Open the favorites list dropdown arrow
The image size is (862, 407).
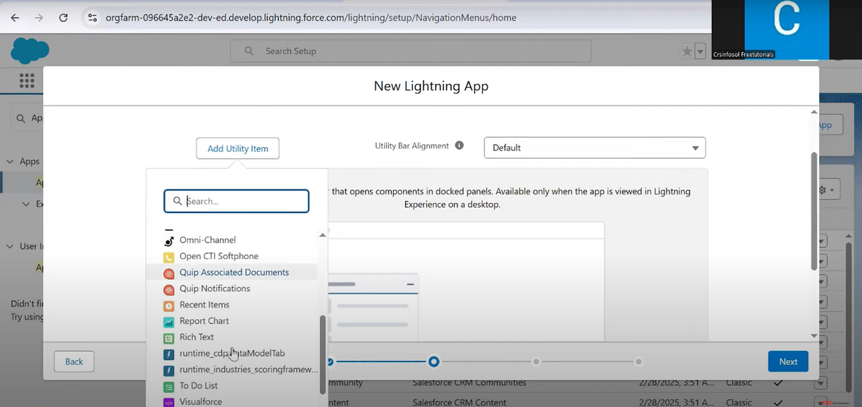click(700, 52)
